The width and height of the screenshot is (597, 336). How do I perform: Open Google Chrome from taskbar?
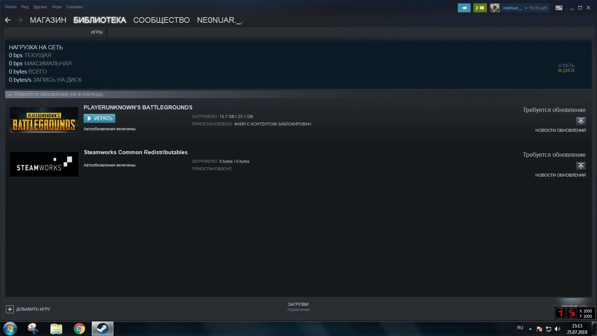[79, 329]
